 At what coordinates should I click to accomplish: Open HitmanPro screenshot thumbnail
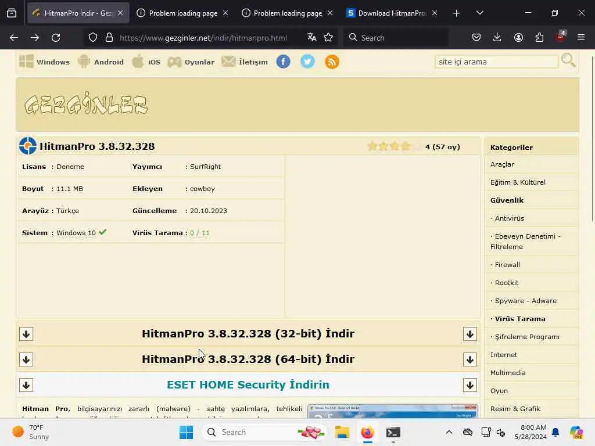[x=392, y=411]
